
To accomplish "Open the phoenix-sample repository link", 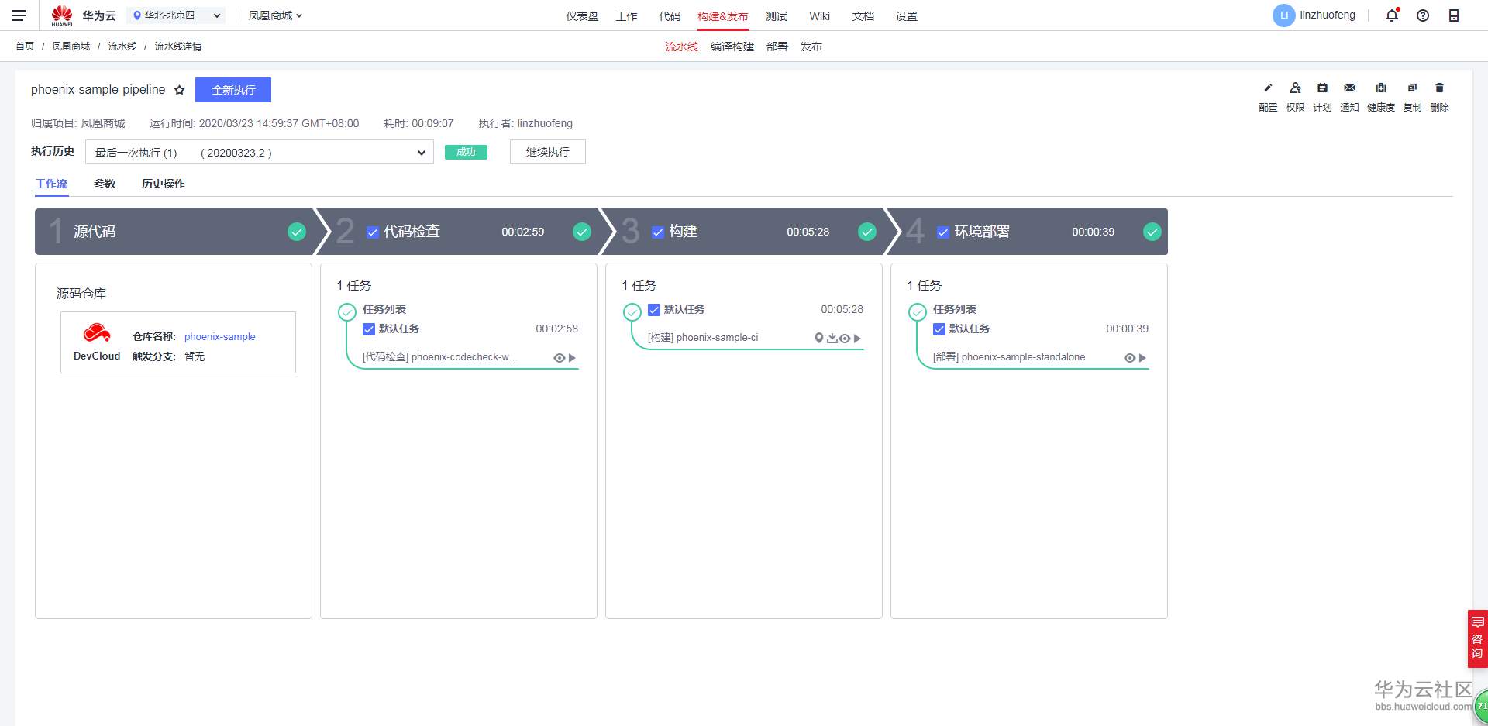I will (x=220, y=337).
